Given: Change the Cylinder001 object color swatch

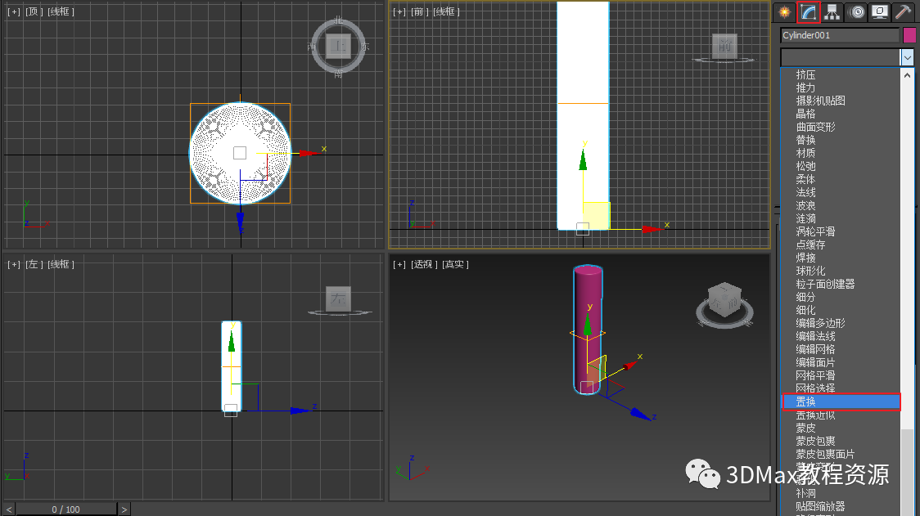Looking at the screenshot, I should tap(909, 35).
